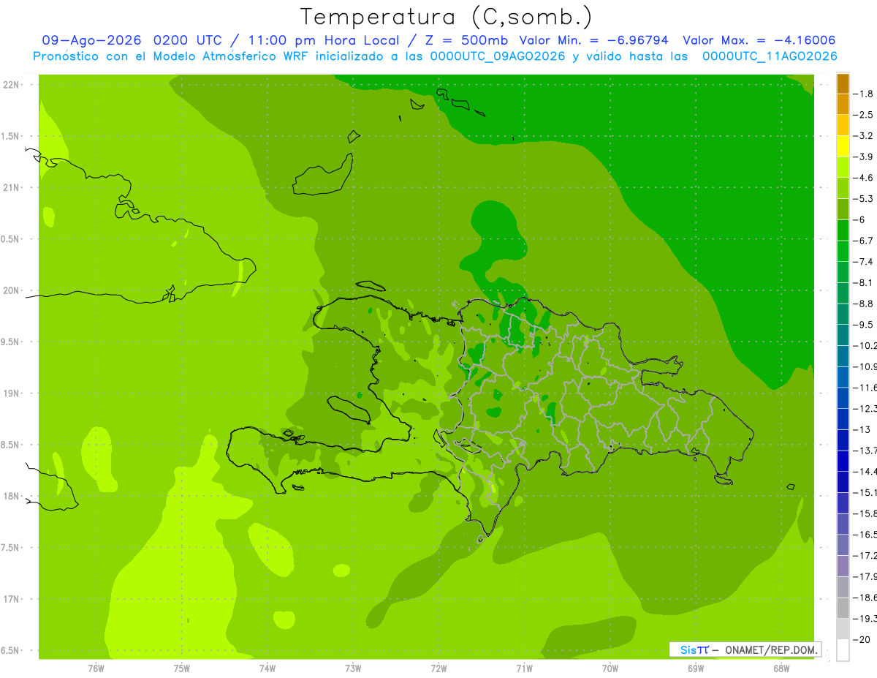Click the "21N" latitude label
The width and height of the screenshot is (877, 678).
coord(12,187)
